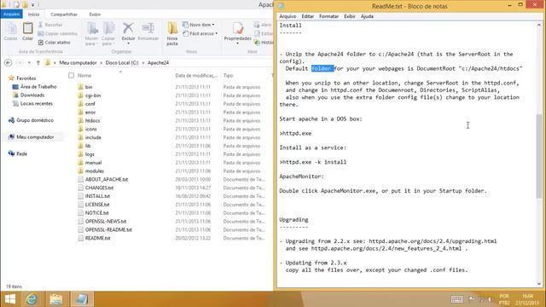This screenshot has height=307, width=546.
Task: Open File Explorer from the taskbar
Action: pyautogui.click(x=56, y=299)
